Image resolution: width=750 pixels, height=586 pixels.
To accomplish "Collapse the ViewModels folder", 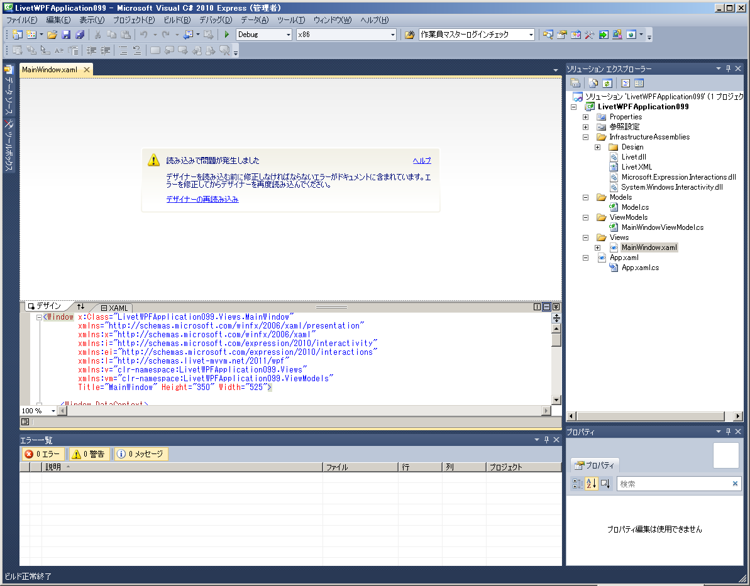I will (585, 217).
